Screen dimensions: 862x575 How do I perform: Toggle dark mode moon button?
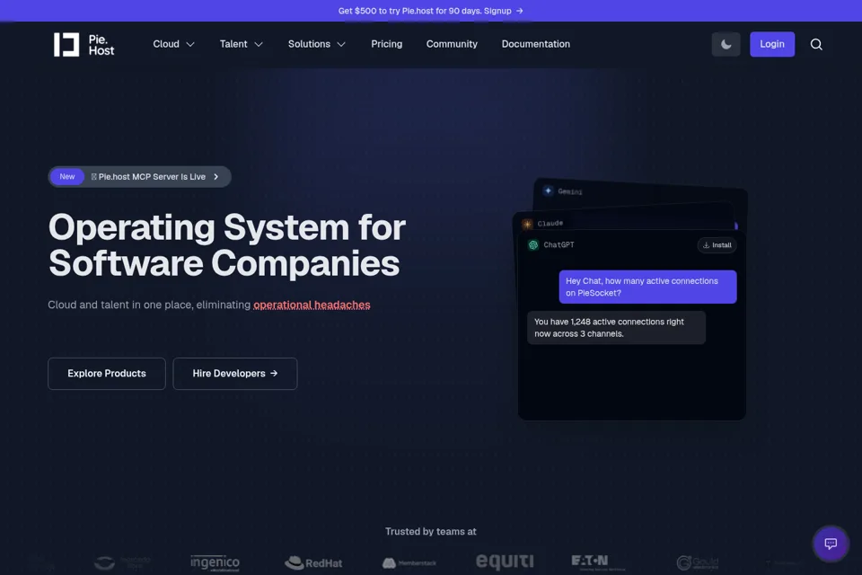[x=726, y=45]
